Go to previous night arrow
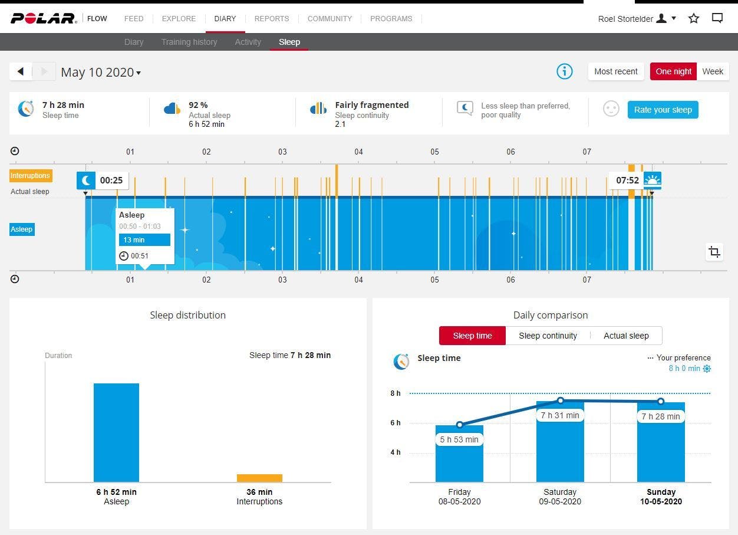The width and height of the screenshot is (738, 535). 21,71
